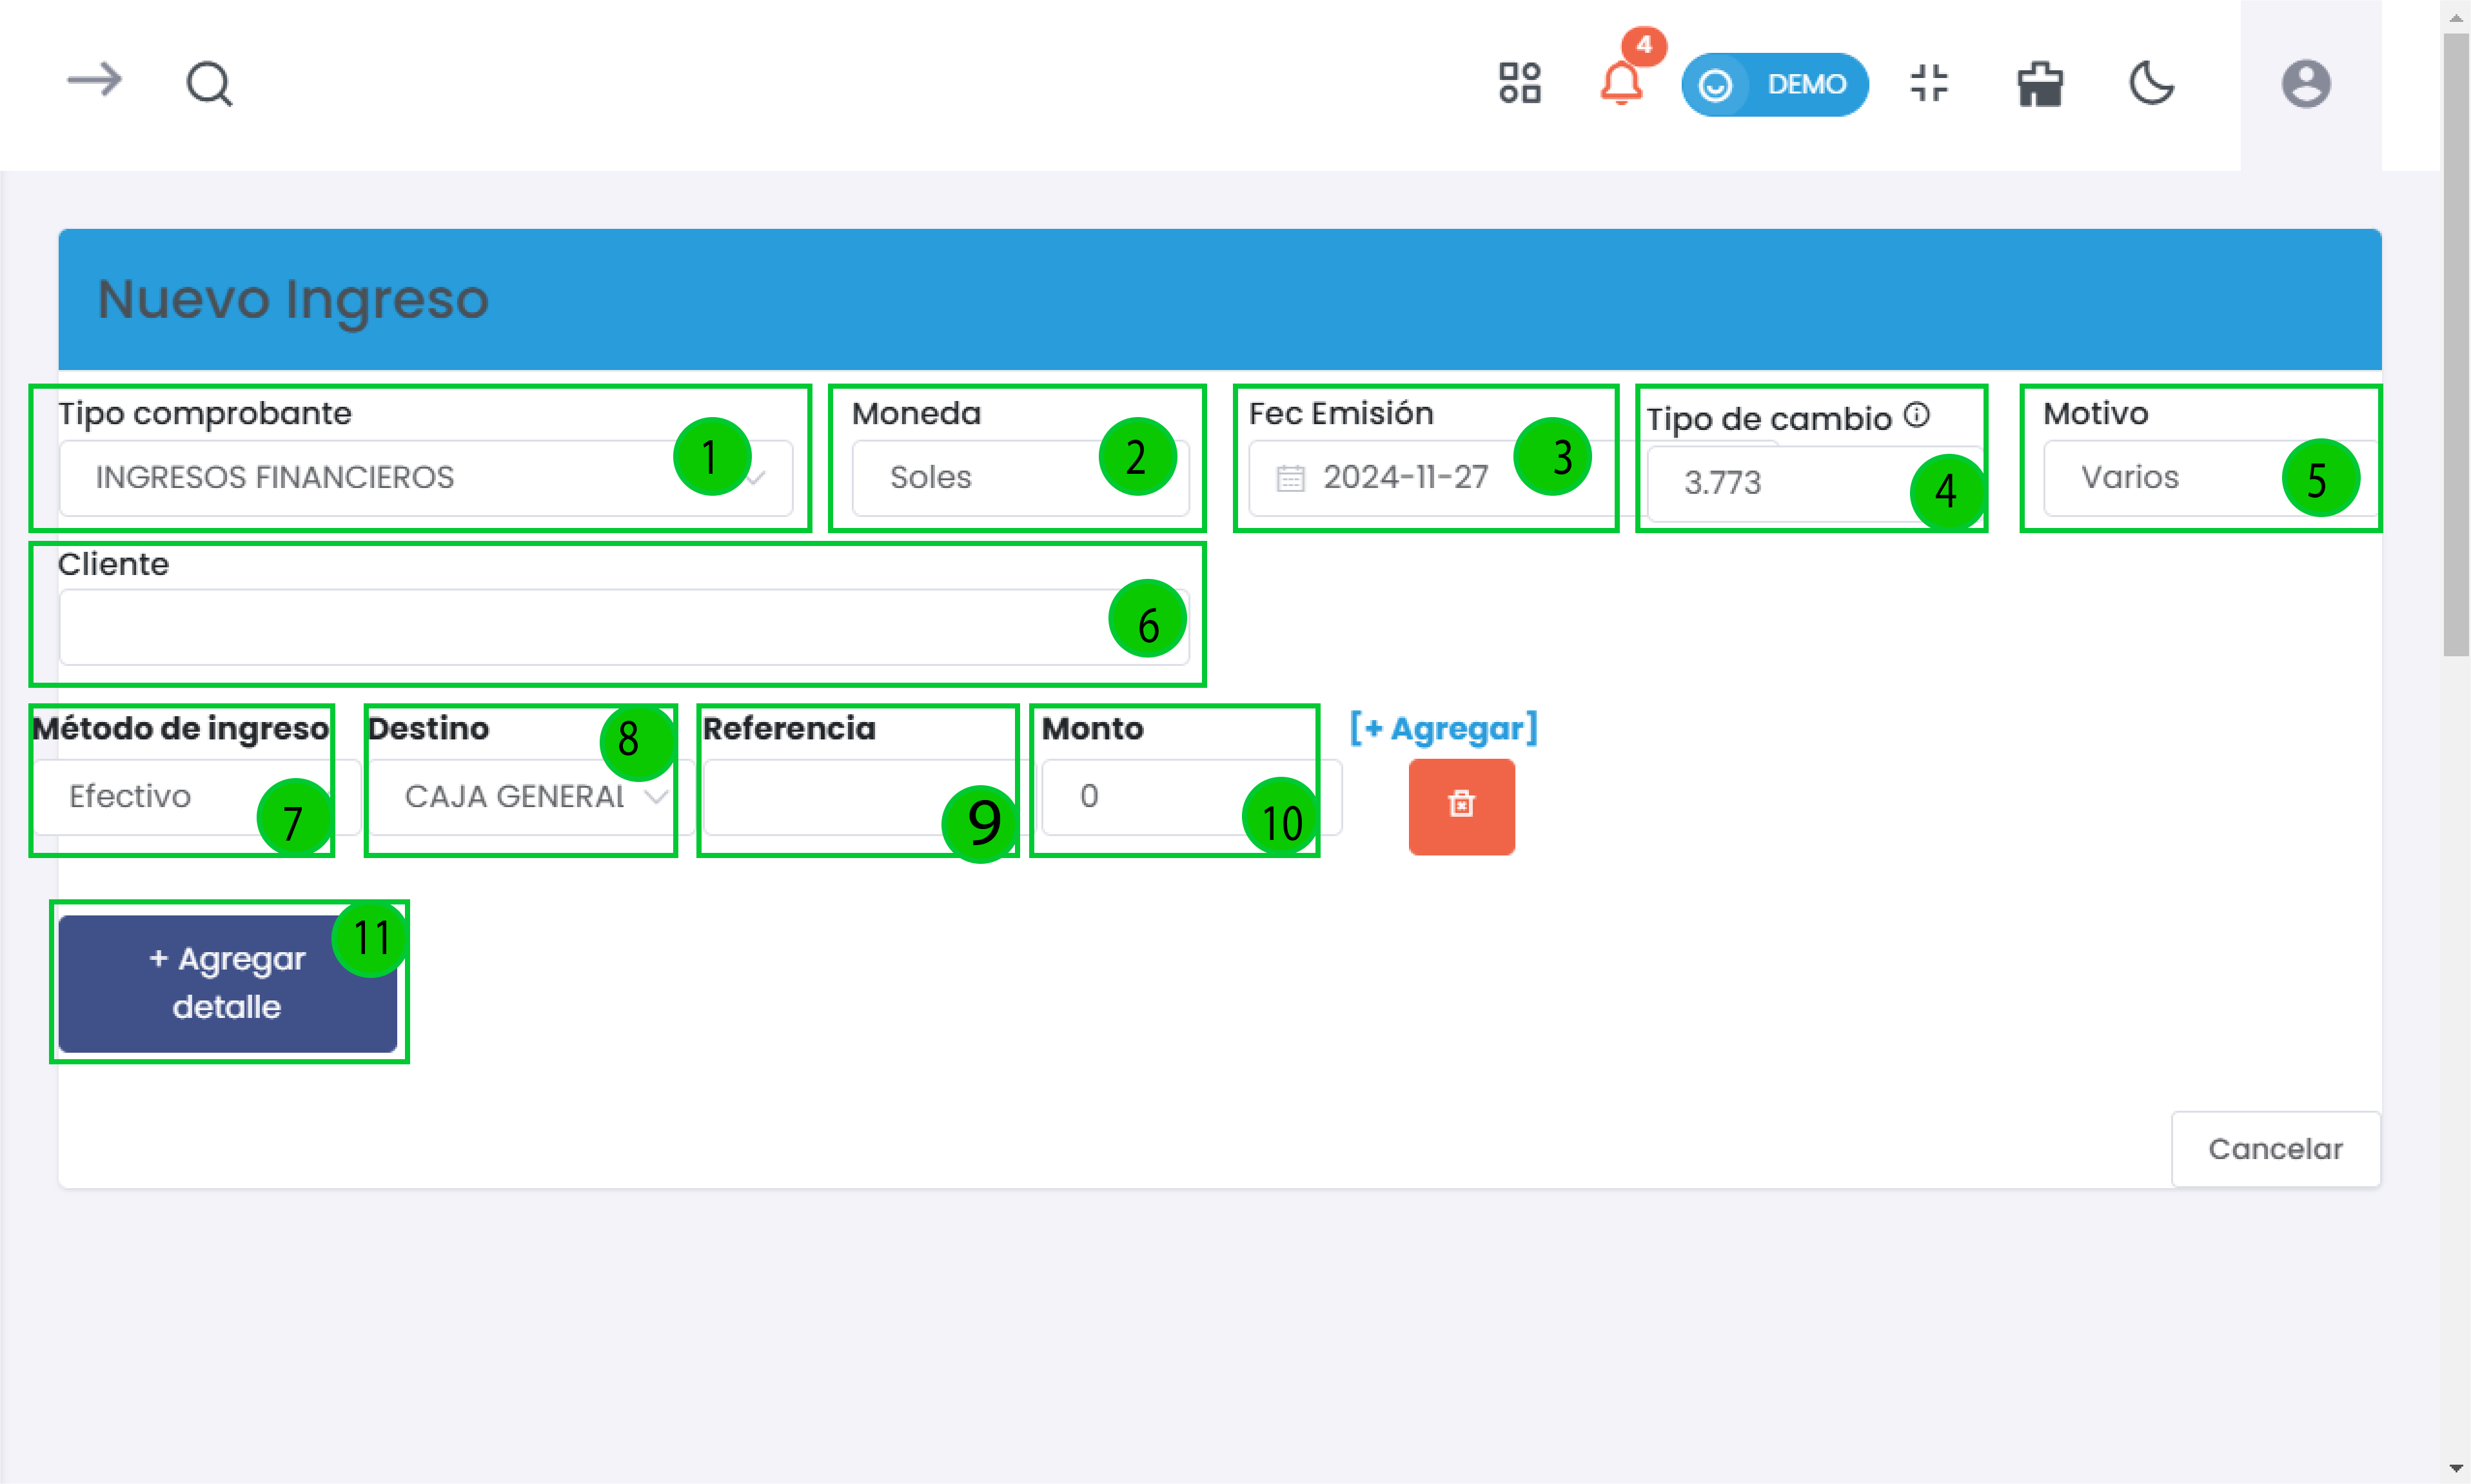Viewport: 2471px width, 1484px height.
Task: Open the notifications bell icon
Action: pos(1620,83)
